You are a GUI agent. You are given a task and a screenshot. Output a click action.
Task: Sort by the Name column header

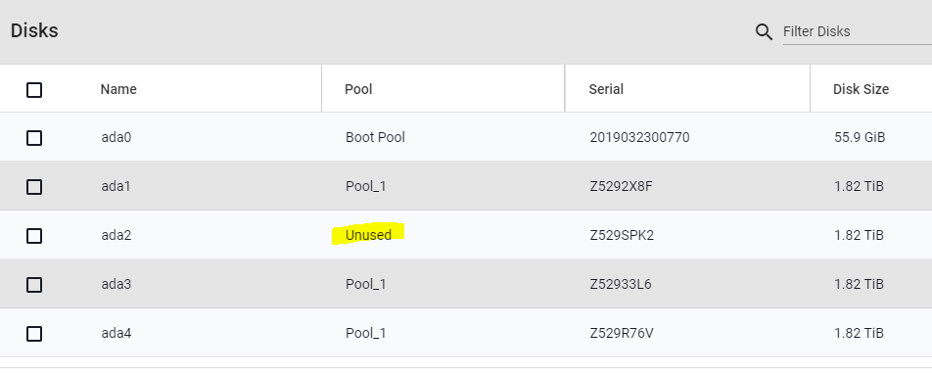pos(118,89)
